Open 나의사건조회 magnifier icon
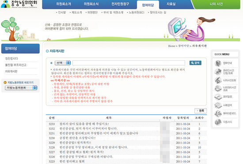Screen dimensions: 243x164 coord(218,80)
